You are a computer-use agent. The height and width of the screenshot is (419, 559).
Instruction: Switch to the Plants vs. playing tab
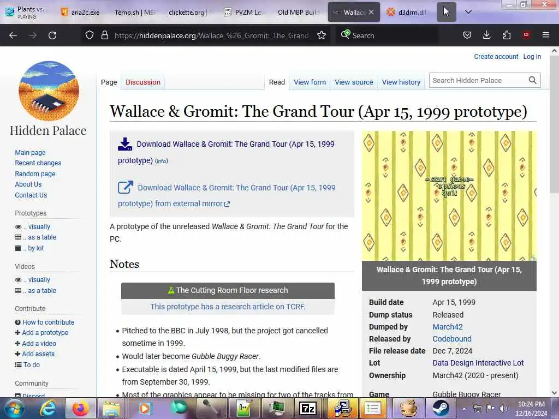click(x=26, y=12)
